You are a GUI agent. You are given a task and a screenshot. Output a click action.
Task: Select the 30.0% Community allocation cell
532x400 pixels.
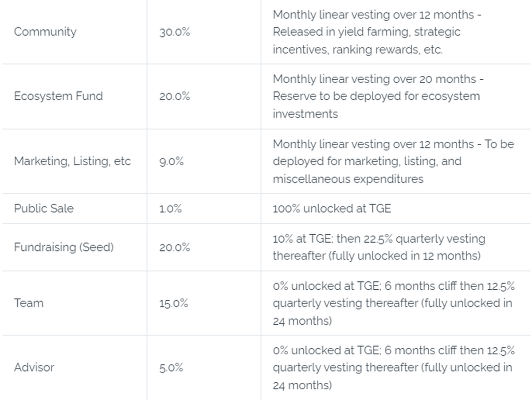tap(175, 32)
